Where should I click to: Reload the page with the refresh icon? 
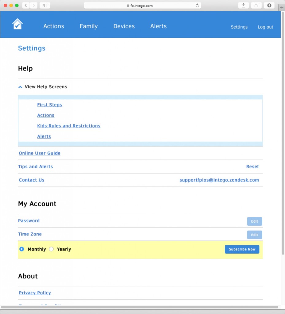[197, 6]
